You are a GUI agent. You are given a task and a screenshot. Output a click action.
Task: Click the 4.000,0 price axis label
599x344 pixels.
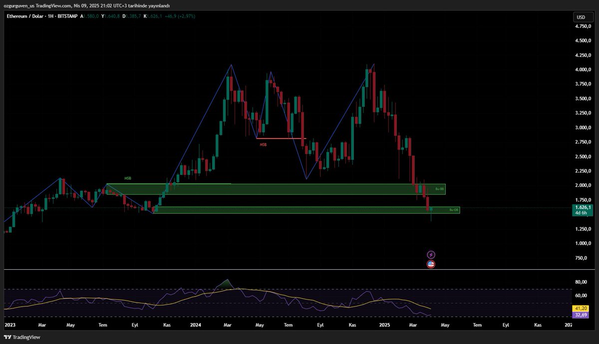coord(583,70)
